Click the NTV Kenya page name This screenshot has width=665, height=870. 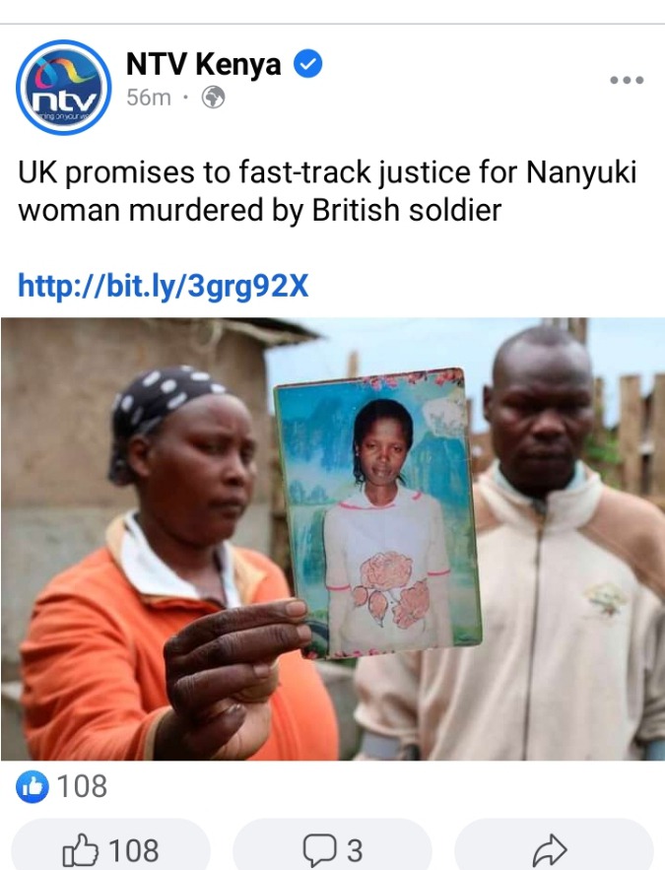[204, 64]
